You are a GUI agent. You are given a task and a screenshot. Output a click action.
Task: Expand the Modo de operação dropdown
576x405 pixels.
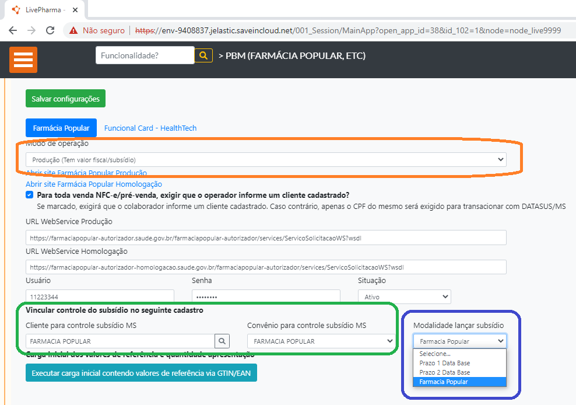pyautogui.click(x=266, y=159)
